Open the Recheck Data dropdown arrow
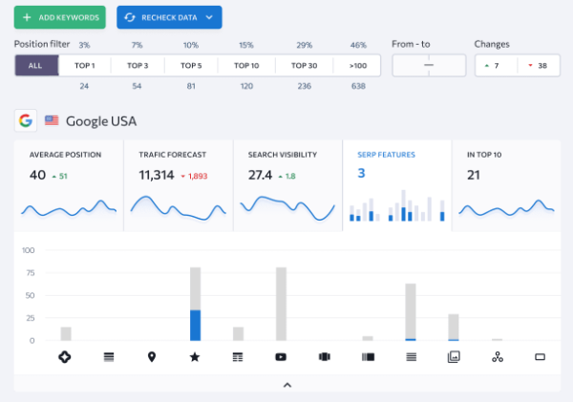573x402 pixels. tap(209, 17)
